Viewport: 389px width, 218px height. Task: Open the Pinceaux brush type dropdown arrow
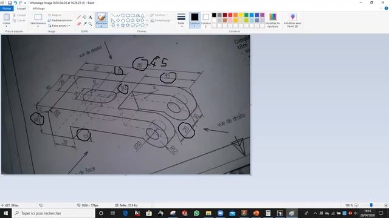pyautogui.click(x=102, y=26)
